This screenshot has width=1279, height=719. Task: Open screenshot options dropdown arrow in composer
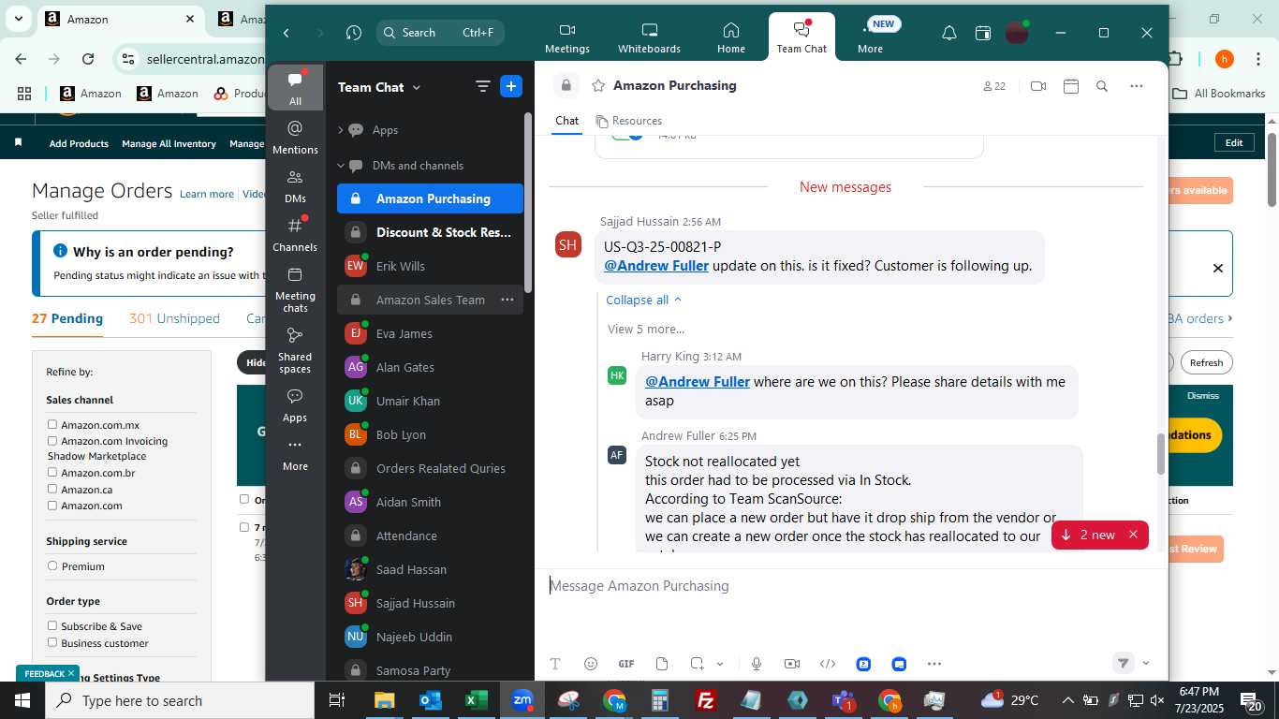[x=720, y=664]
